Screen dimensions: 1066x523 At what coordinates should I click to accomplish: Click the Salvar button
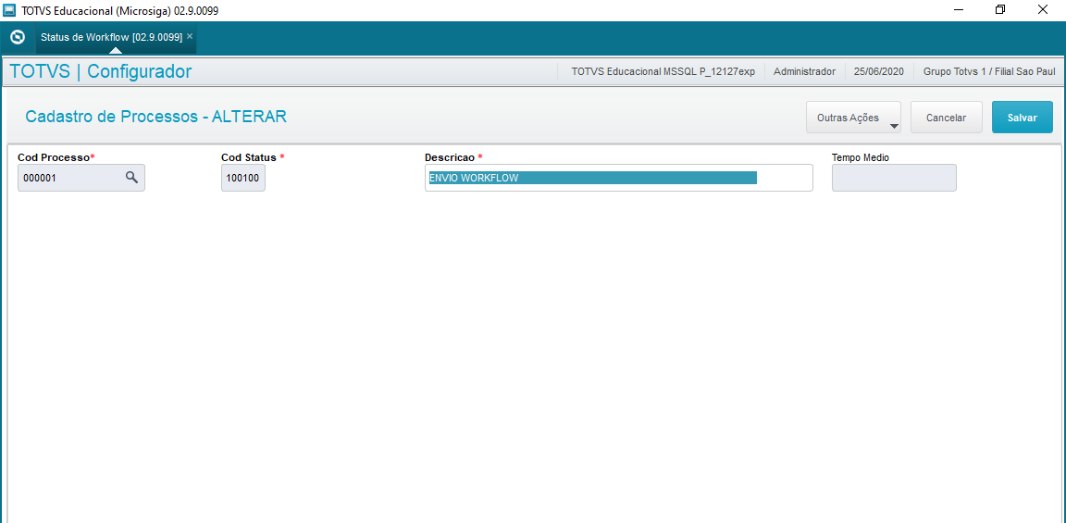[1022, 117]
